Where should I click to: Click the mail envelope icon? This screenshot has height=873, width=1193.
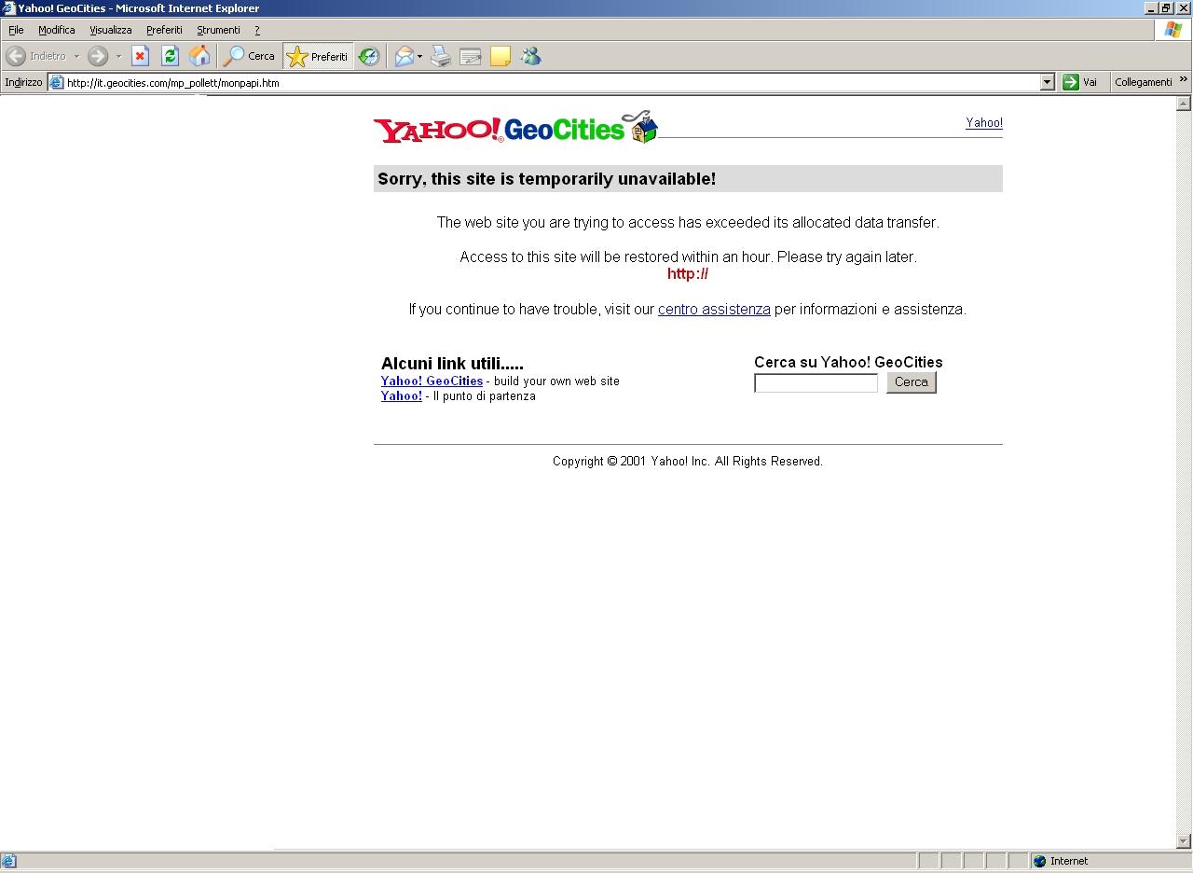click(x=404, y=56)
